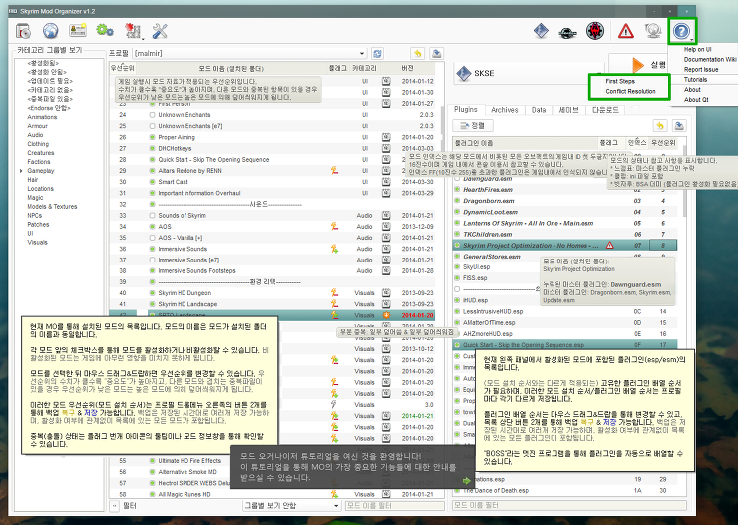This screenshot has width=738, height=525.
Task: Open the small arrow on the Help icon
Action: (691, 40)
